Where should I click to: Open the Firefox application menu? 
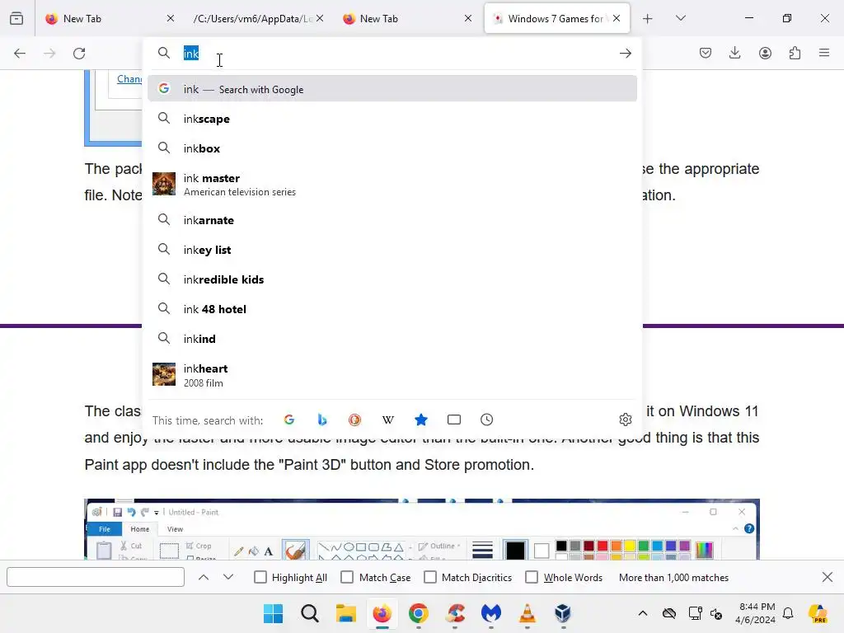pyautogui.click(x=824, y=53)
